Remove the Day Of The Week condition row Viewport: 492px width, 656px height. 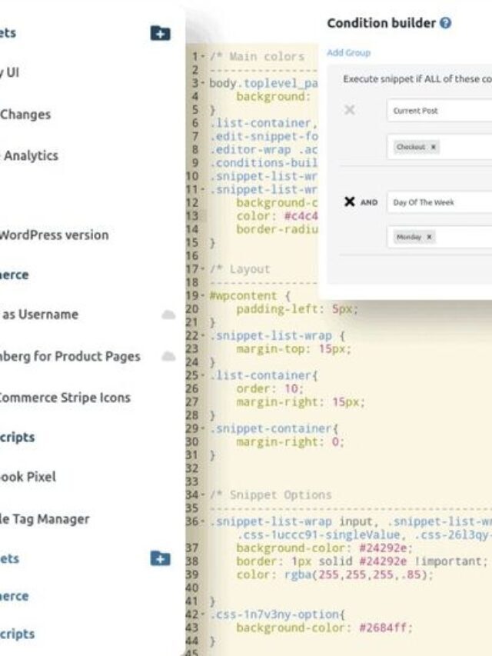pos(350,202)
